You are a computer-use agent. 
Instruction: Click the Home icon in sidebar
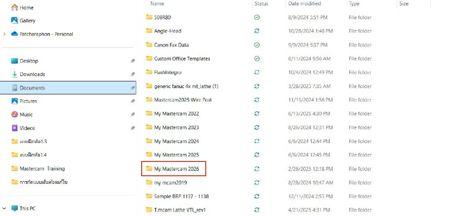14,7
